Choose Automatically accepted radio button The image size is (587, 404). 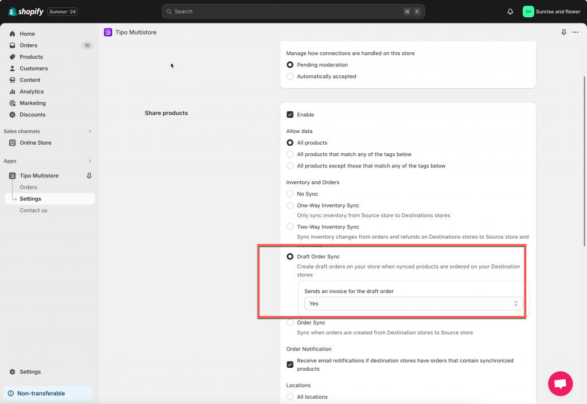coord(290,76)
